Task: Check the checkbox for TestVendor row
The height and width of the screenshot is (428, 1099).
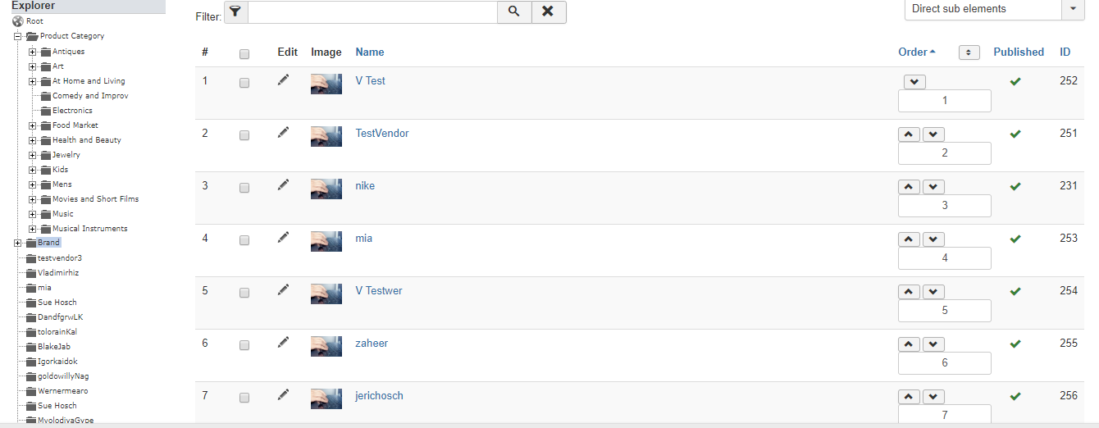Action: click(244, 135)
